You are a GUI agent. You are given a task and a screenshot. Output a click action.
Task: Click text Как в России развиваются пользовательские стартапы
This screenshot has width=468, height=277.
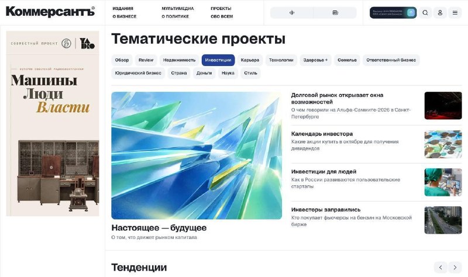[345, 183]
